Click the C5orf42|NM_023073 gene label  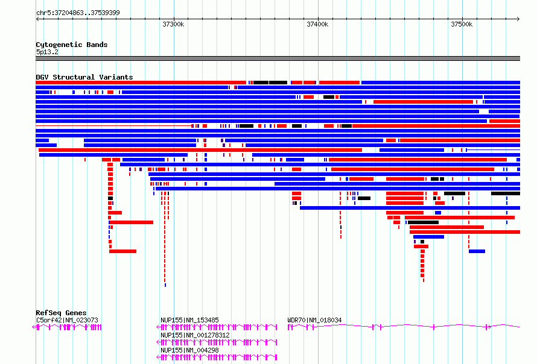point(67,320)
